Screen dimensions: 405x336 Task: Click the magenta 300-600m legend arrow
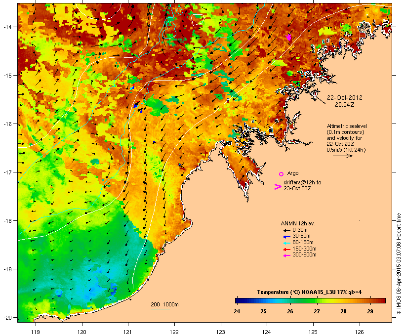point(286,255)
